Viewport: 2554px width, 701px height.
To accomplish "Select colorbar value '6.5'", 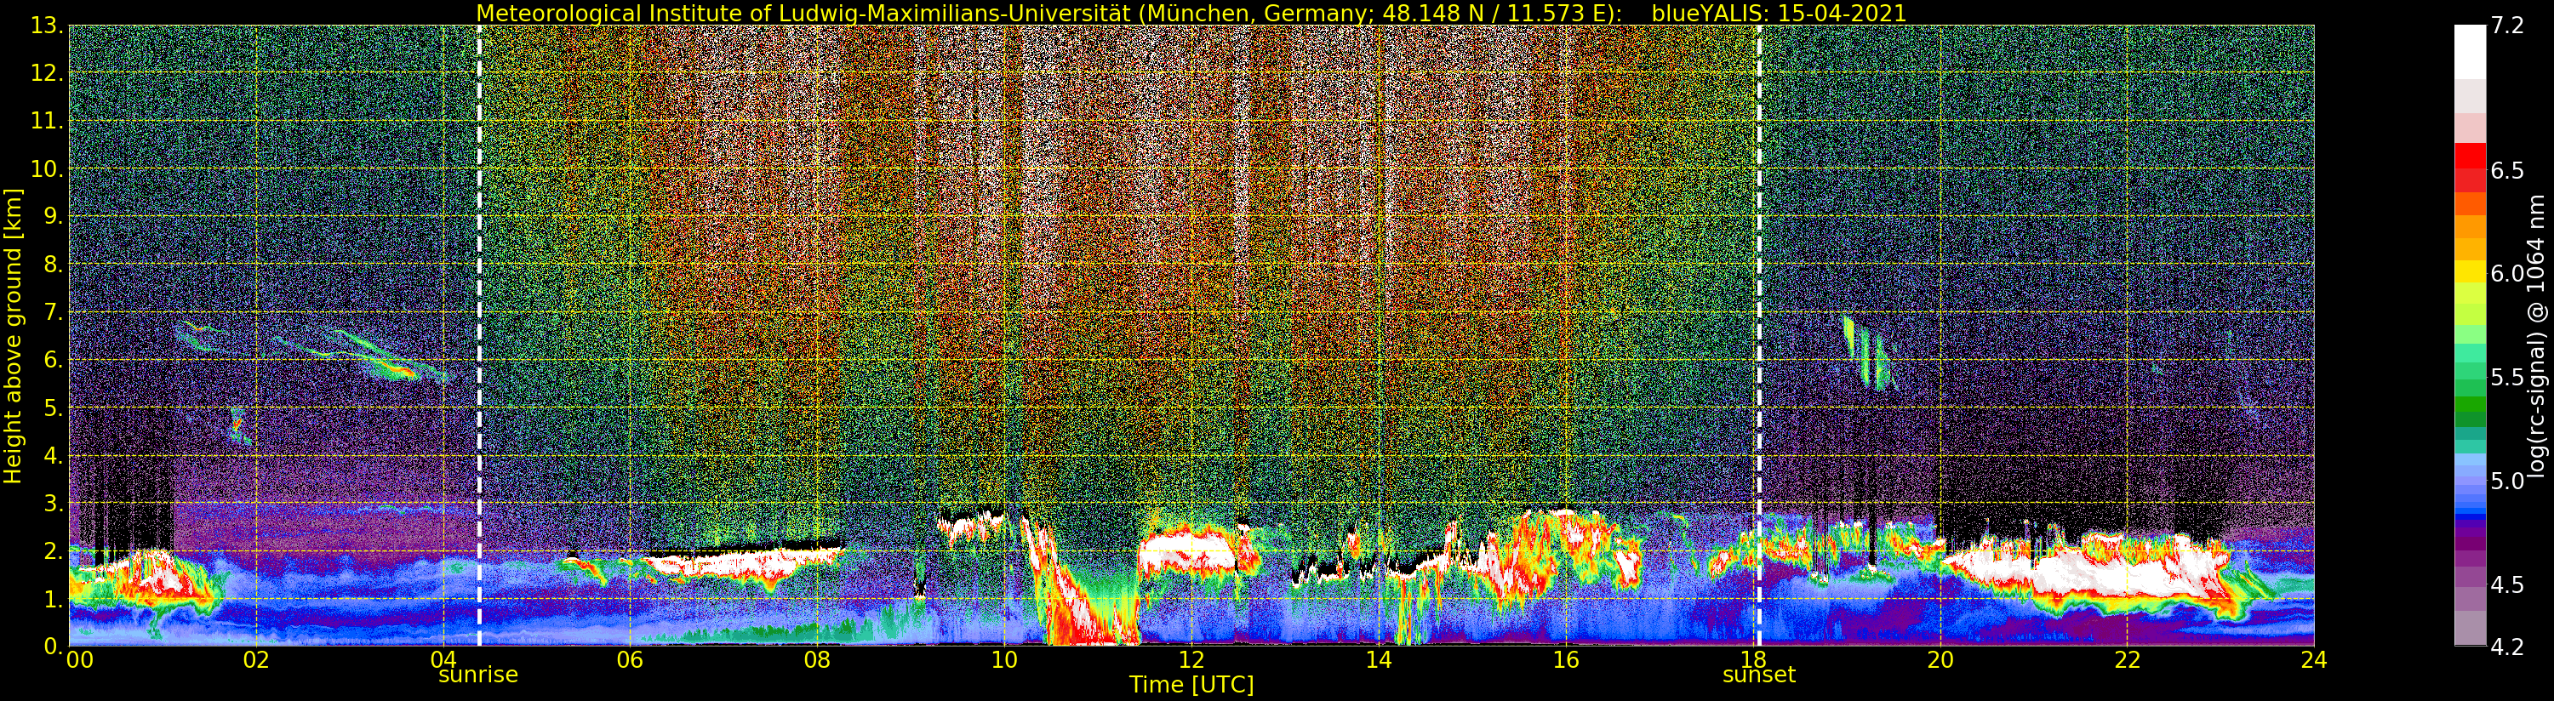I will tap(2507, 170).
